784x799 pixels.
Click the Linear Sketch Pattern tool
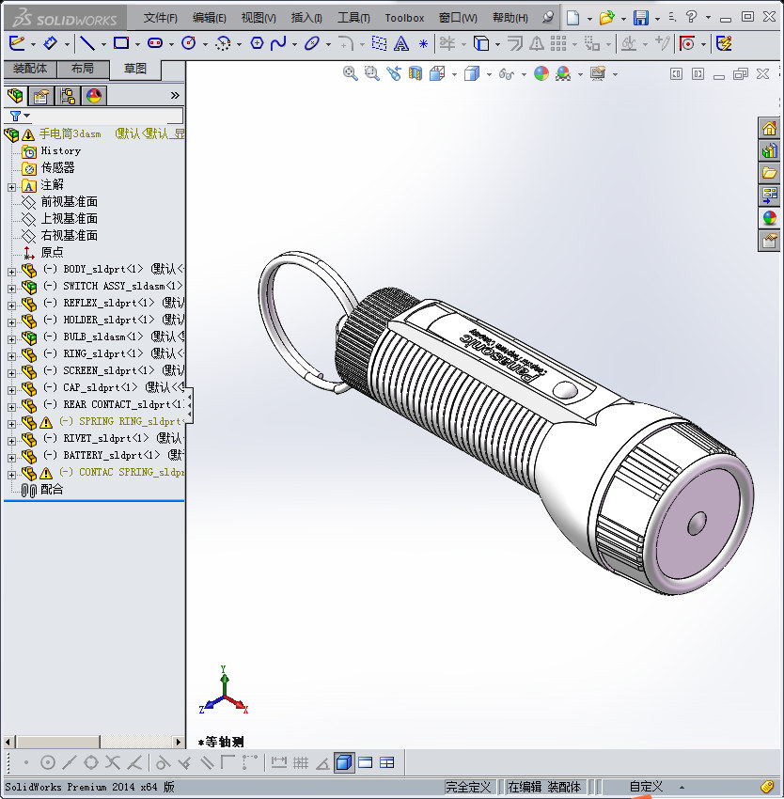tap(558, 43)
